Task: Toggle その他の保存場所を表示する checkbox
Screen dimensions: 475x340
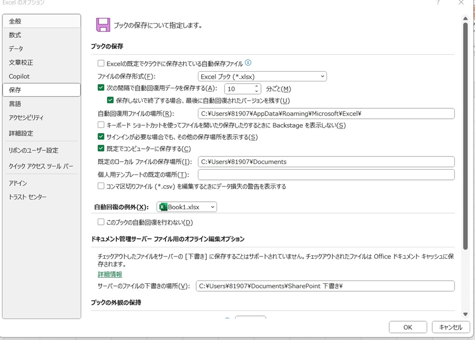Action: (x=101, y=137)
